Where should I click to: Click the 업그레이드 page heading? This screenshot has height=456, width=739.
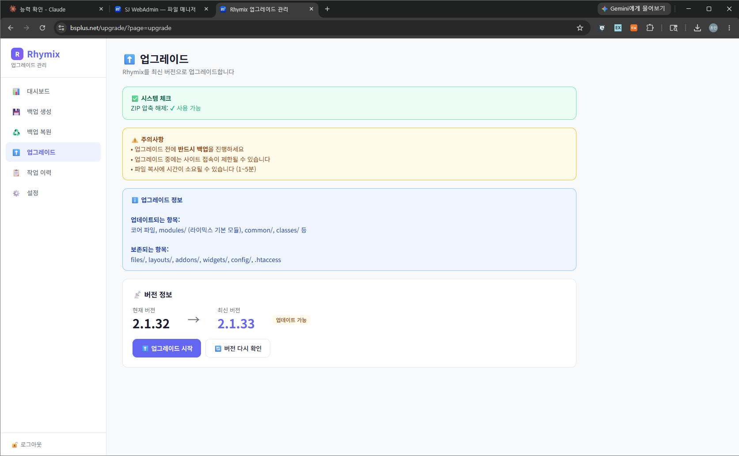click(x=164, y=59)
